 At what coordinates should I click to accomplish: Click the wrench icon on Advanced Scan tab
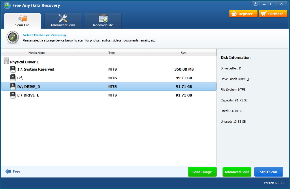pyautogui.click(x=63, y=18)
